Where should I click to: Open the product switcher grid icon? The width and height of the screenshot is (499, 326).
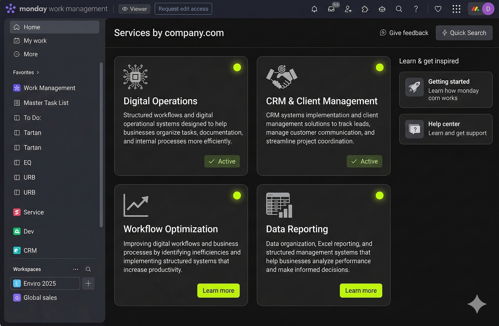(x=456, y=9)
